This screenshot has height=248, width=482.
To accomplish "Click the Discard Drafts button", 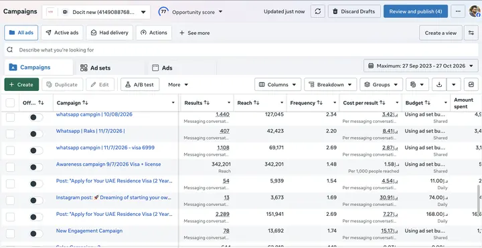I will click(354, 11).
